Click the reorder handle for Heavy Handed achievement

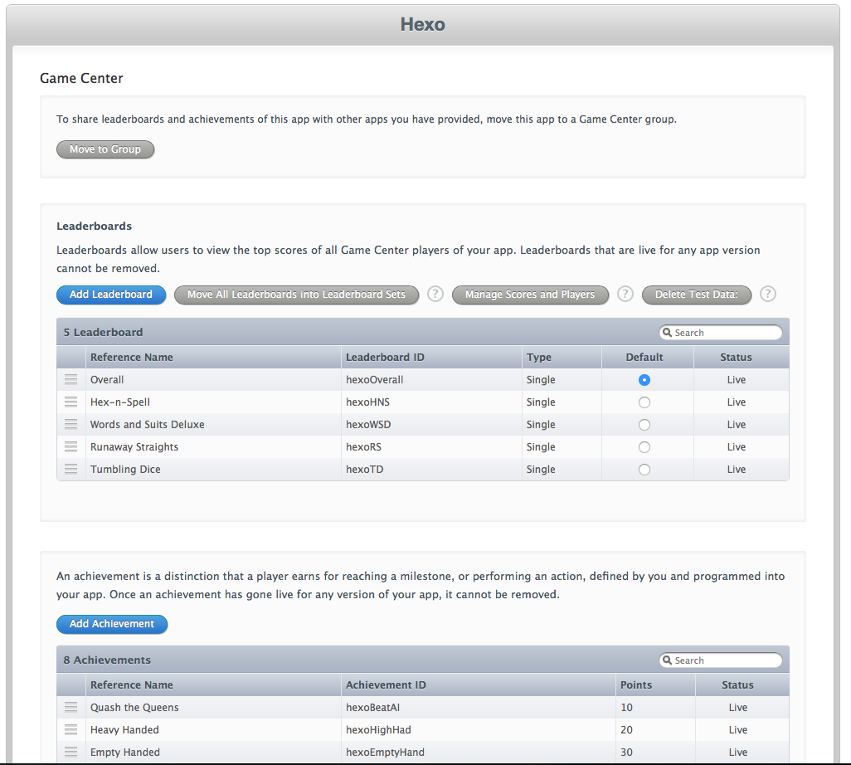point(71,729)
